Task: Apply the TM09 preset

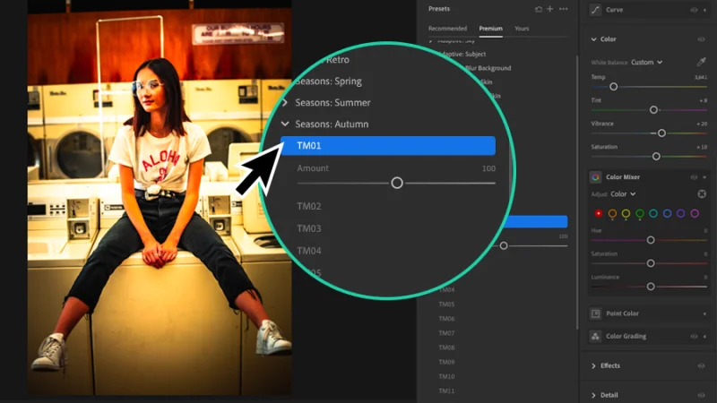Action: 446,362
